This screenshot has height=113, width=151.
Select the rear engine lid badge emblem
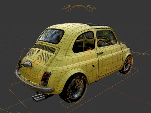point(38,51)
